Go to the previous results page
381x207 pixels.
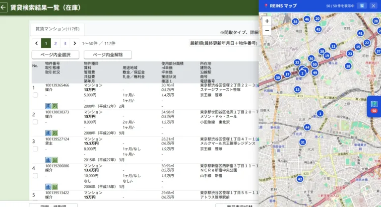tap(36, 43)
